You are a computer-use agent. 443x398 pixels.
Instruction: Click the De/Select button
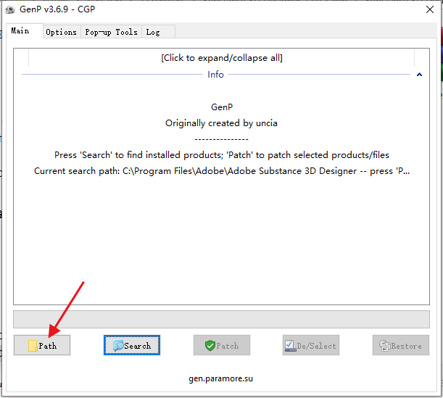[x=311, y=345]
